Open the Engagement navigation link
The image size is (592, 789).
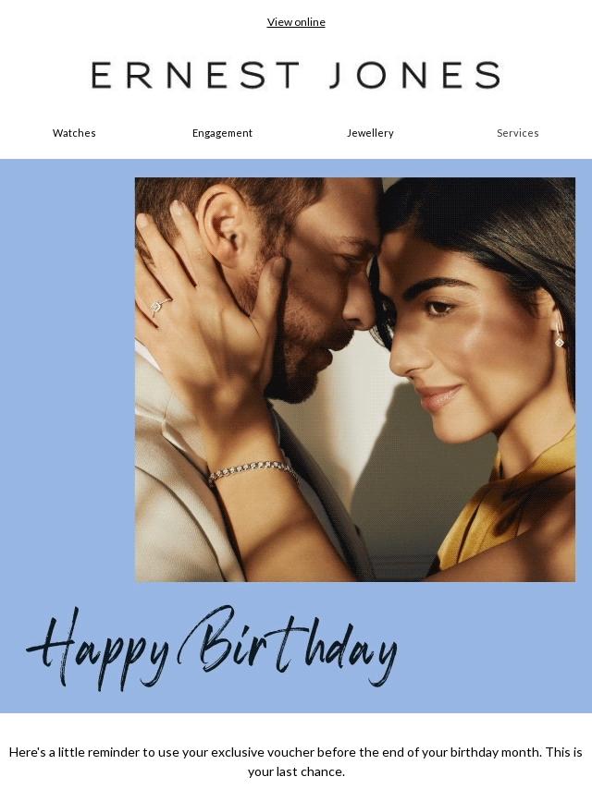(x=222, y=133)
